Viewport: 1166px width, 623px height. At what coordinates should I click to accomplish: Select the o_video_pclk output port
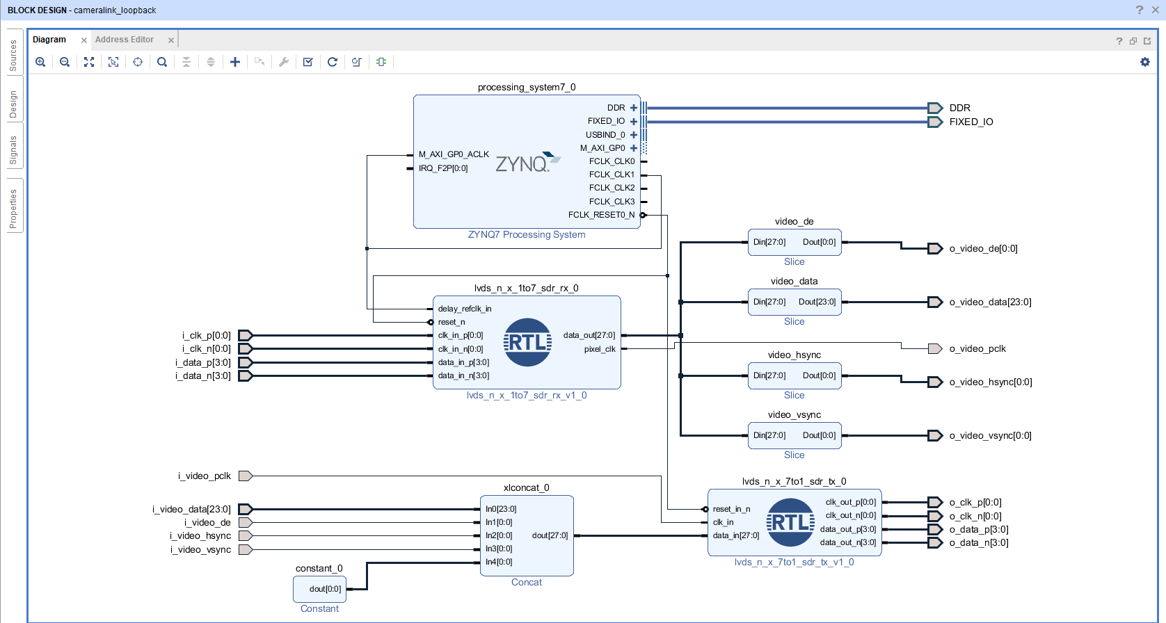[x=936, y=348]
